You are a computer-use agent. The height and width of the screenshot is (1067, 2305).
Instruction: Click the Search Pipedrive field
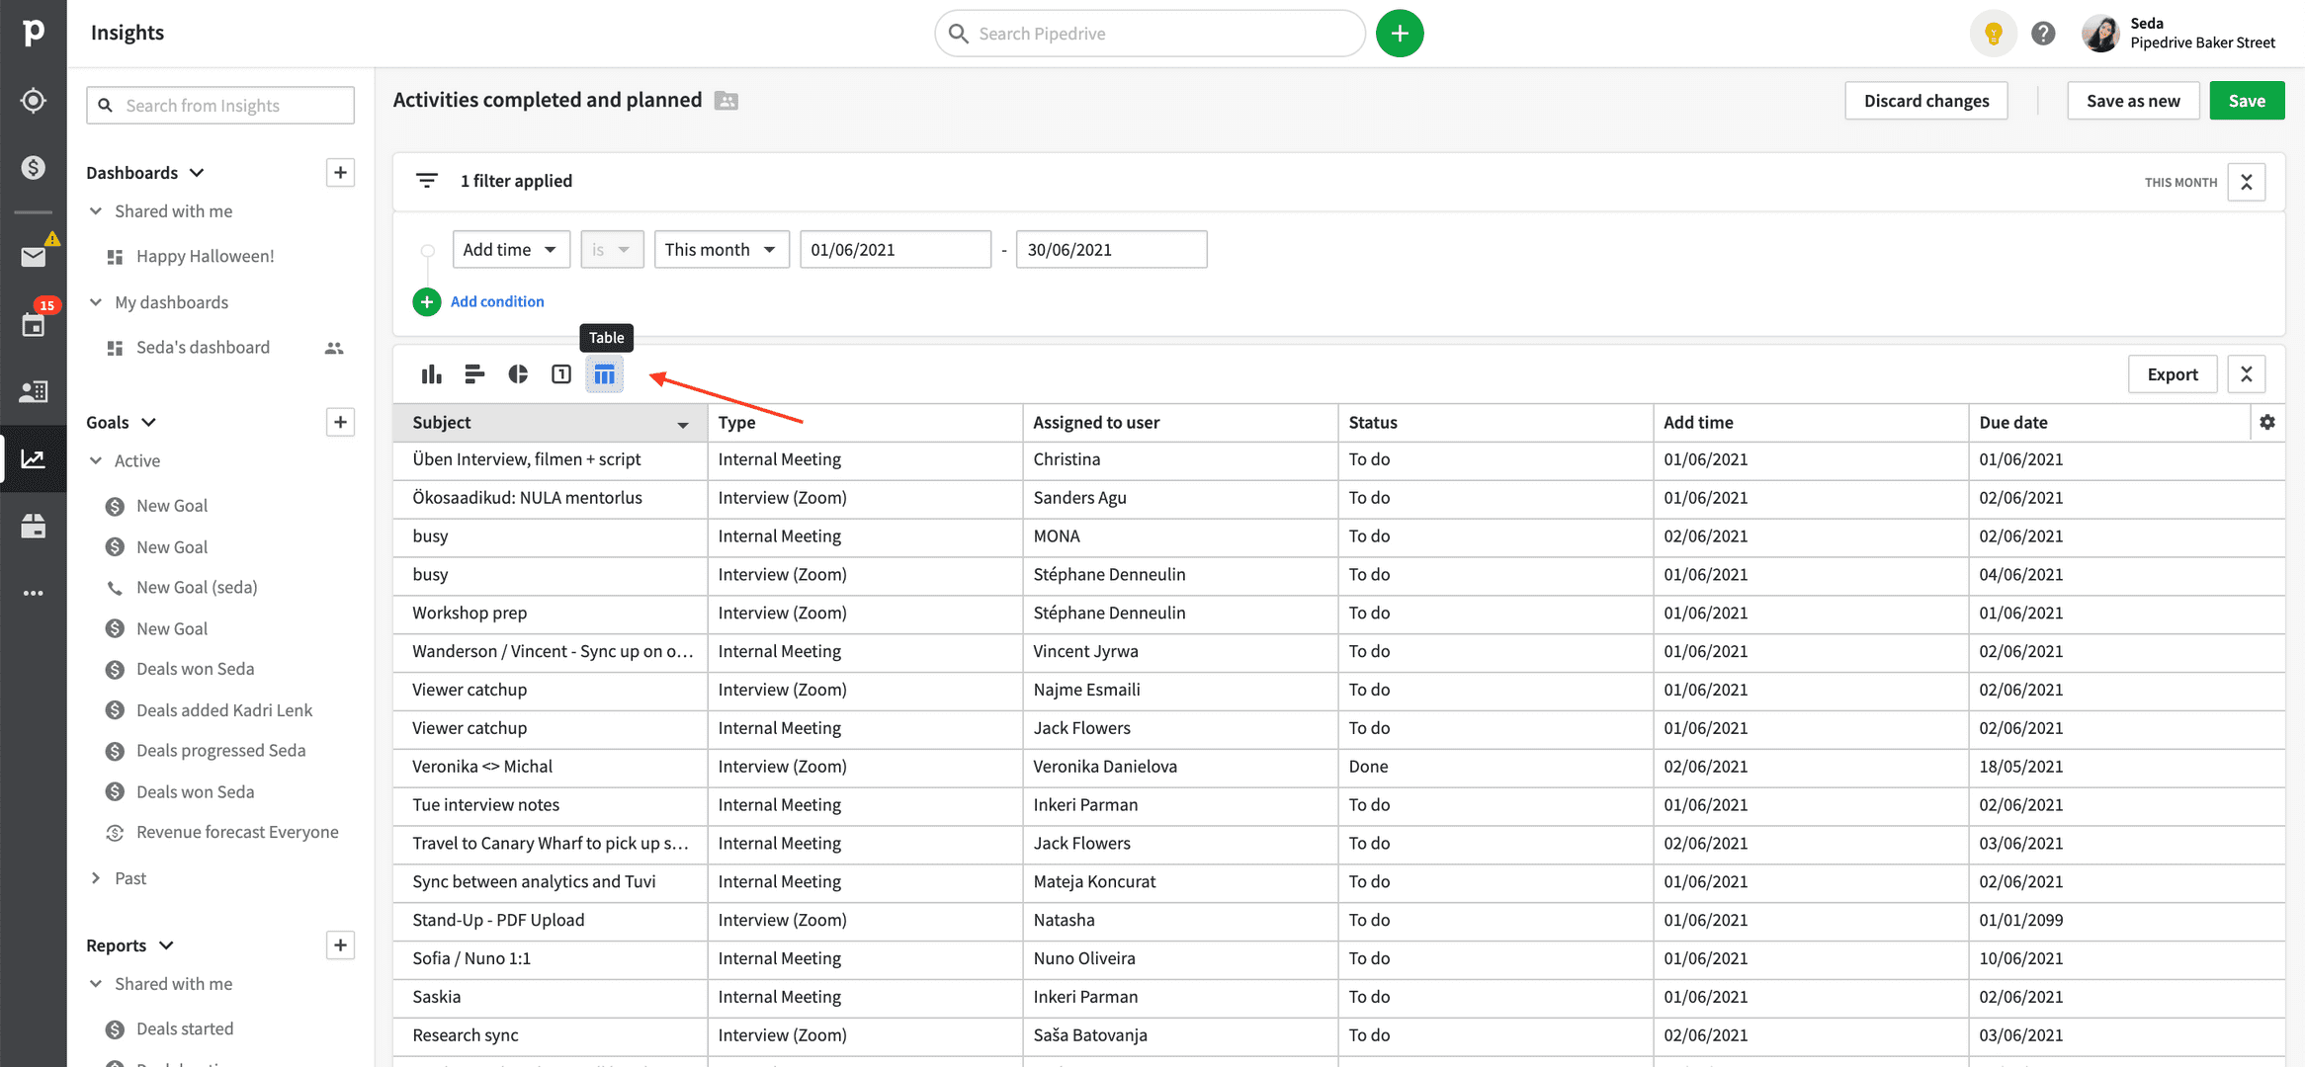(1150, 34)
